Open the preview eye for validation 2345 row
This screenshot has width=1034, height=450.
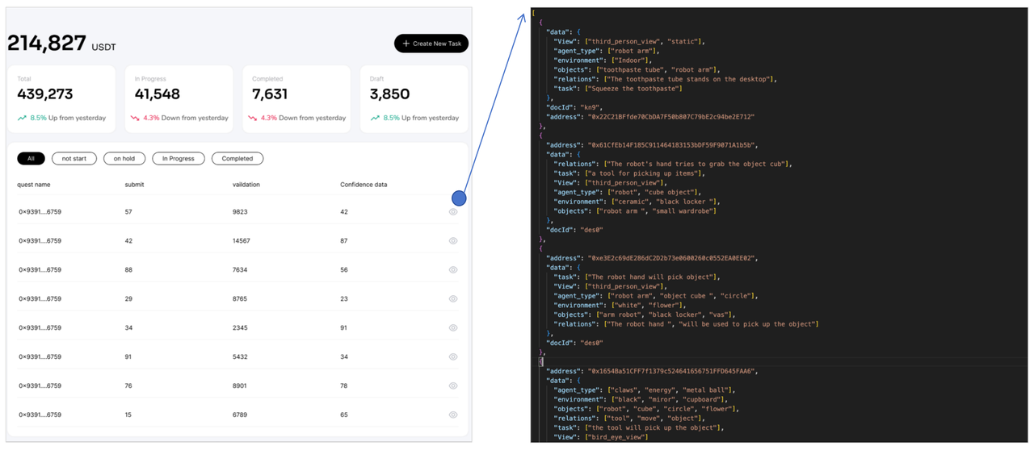tap(453, 328)
